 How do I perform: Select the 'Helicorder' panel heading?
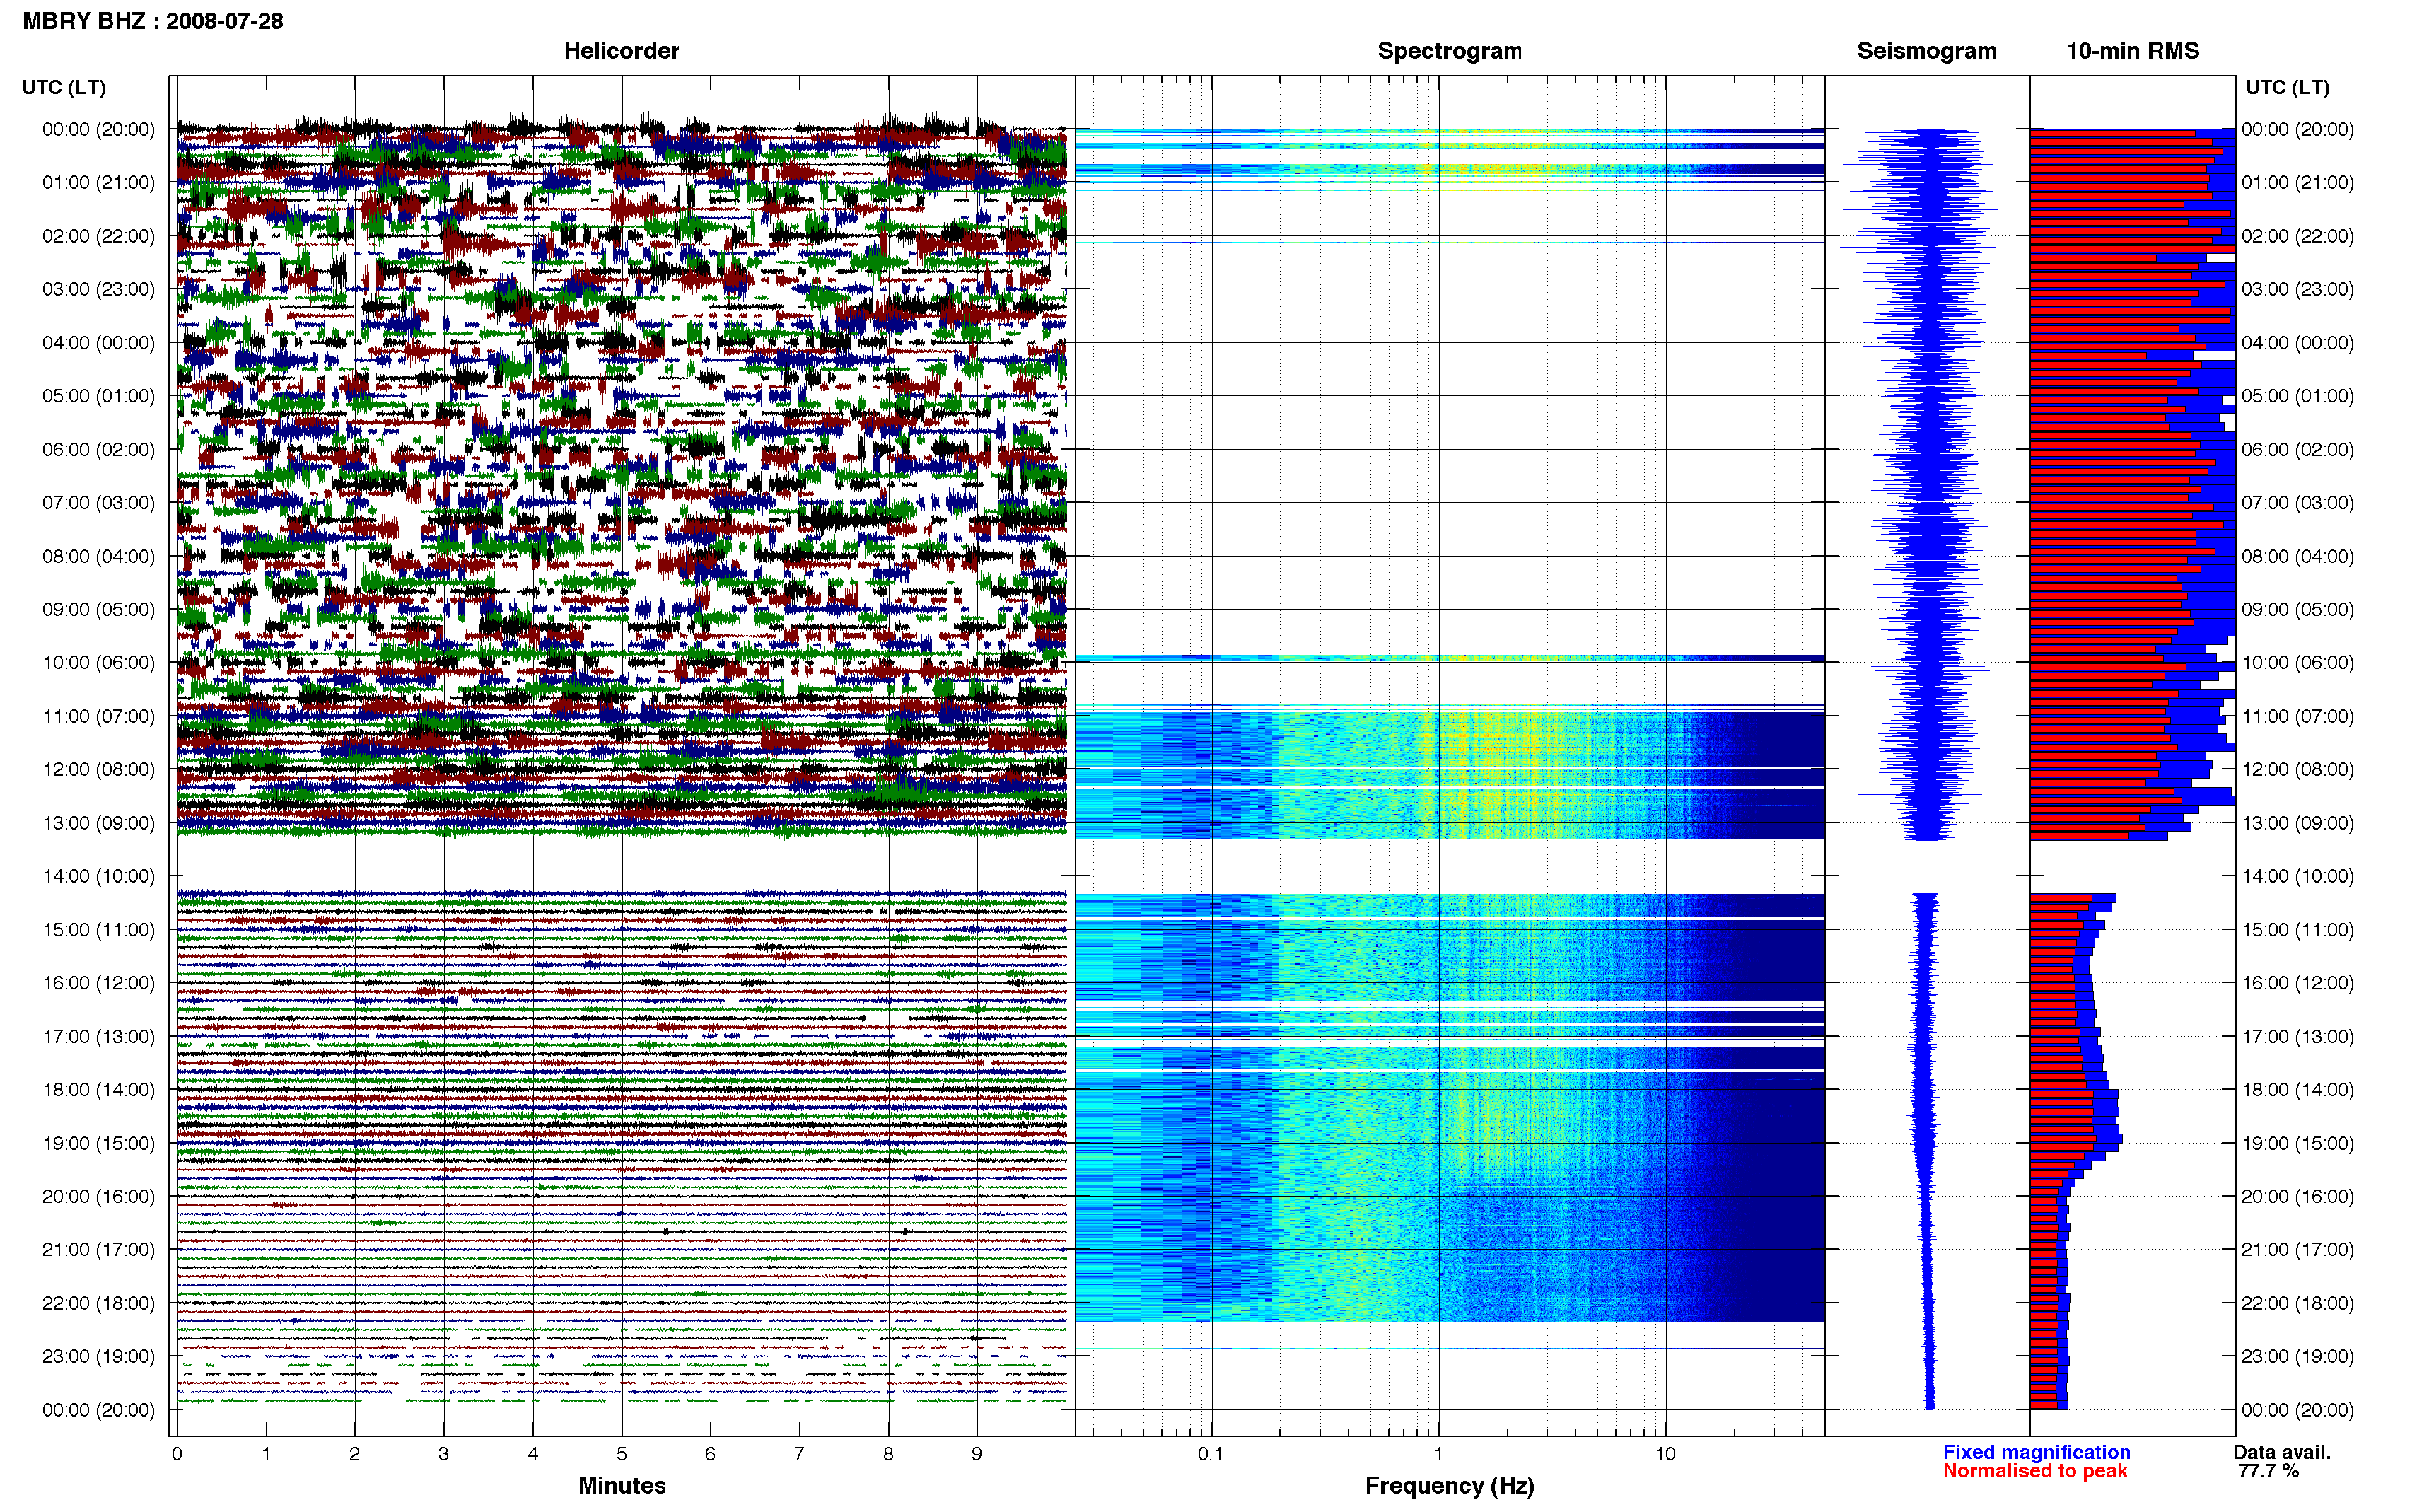click(x=621, y=51)
